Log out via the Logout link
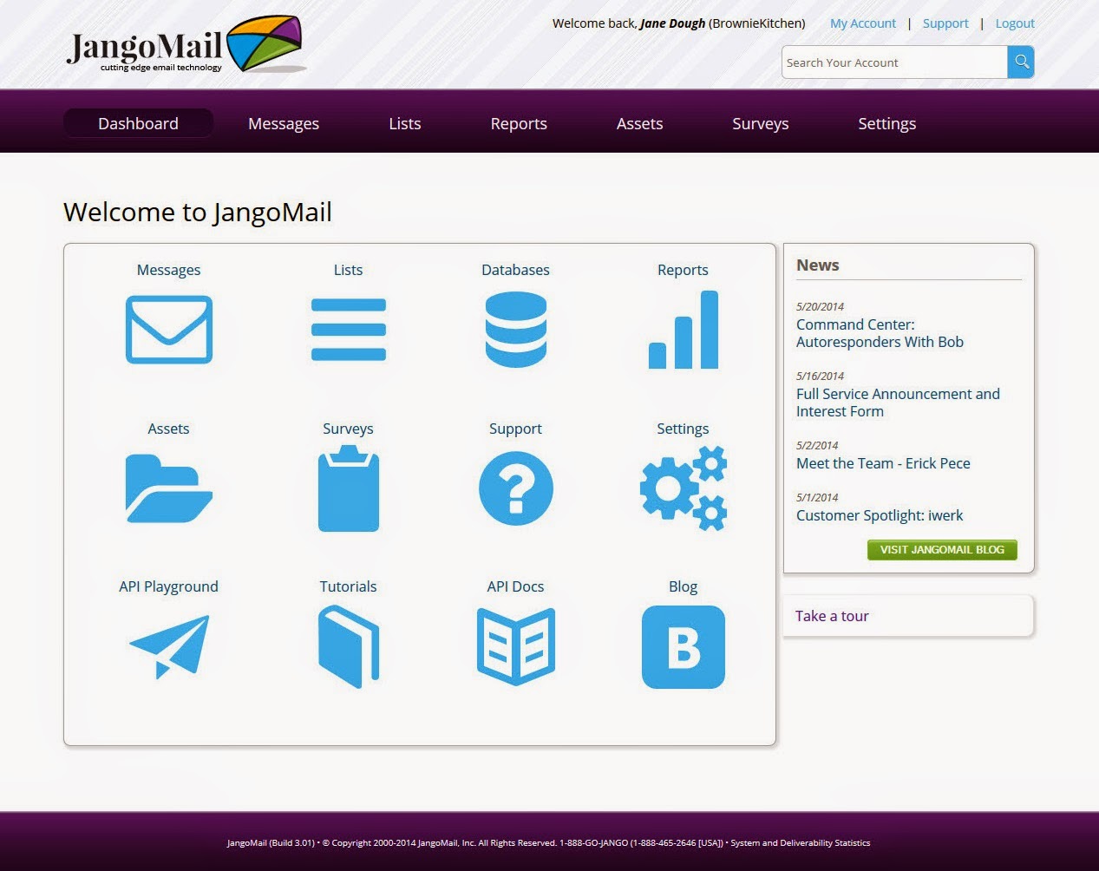Viewport: 1099px width, 871px height. (x=1015, y=23)
